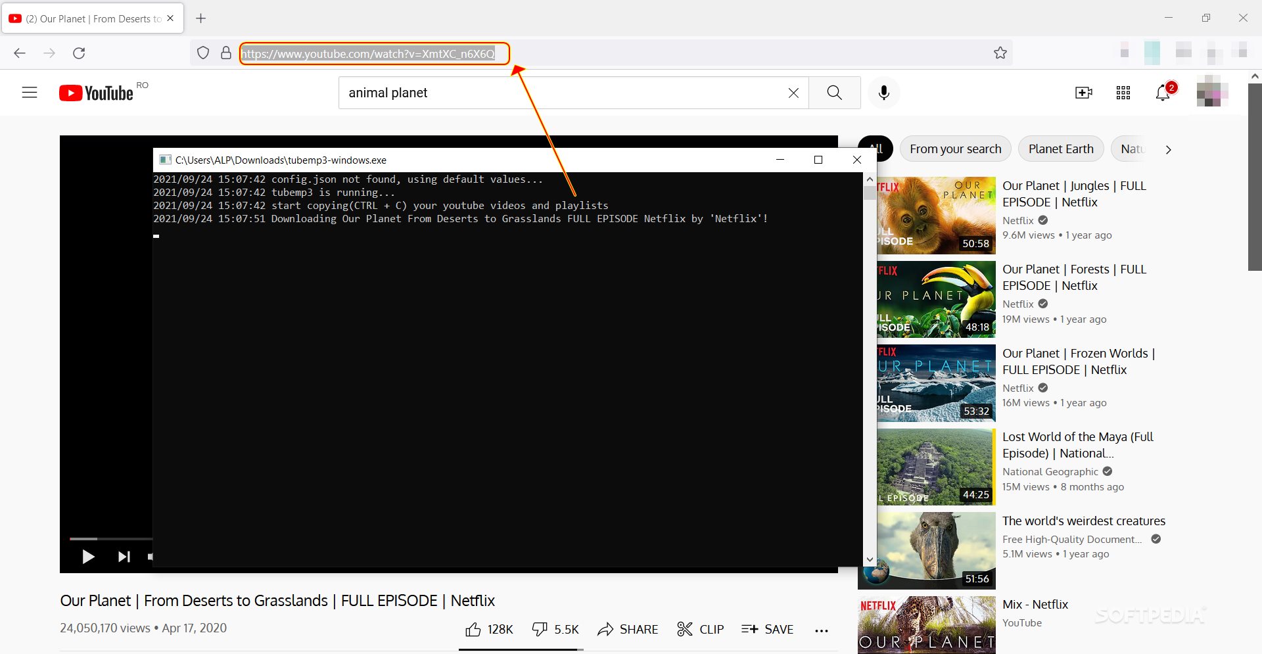Image resolution: width=1262 pixels, height=654 pixels.
Task: Open the Our Planet Jungles title link
Action: pos(1074,194)
